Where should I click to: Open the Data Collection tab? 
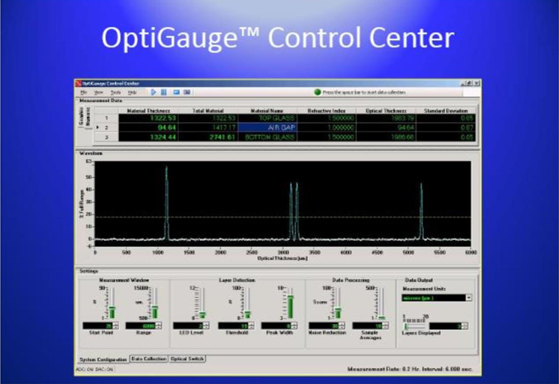click(x=148, y=358)
